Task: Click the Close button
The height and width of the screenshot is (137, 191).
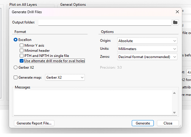Action: [168, 123]
